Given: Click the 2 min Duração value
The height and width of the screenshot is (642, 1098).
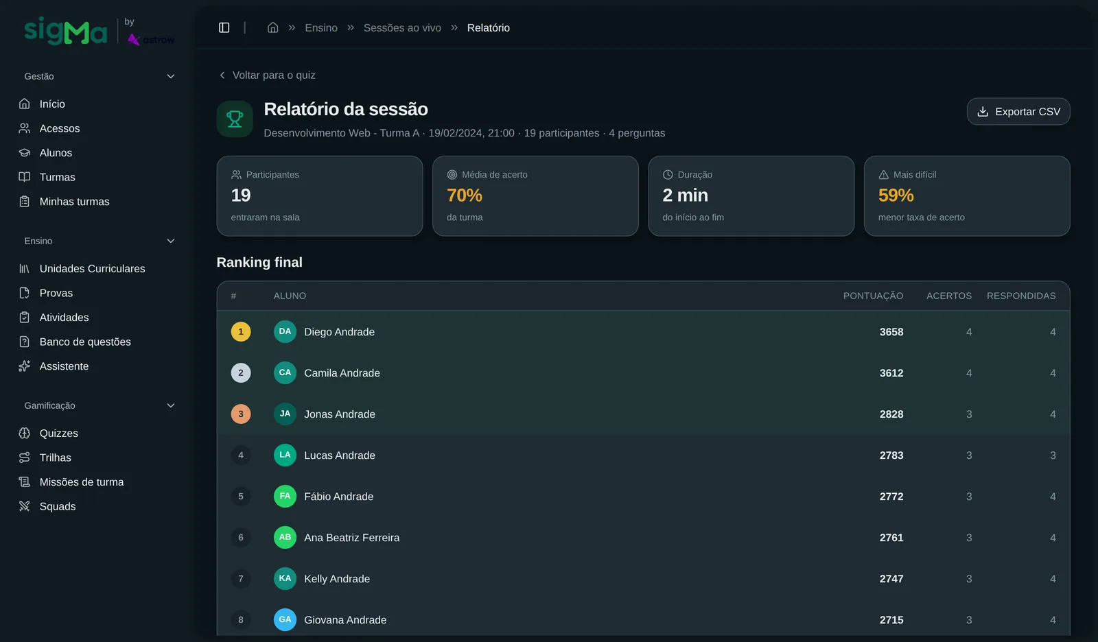Looking at the screenshot, I should (x=685, y=195).
